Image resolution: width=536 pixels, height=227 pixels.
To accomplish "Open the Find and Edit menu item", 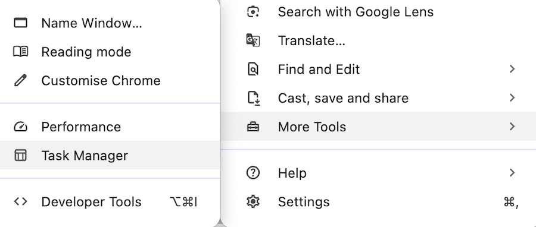I will click(x=378, y=69).
